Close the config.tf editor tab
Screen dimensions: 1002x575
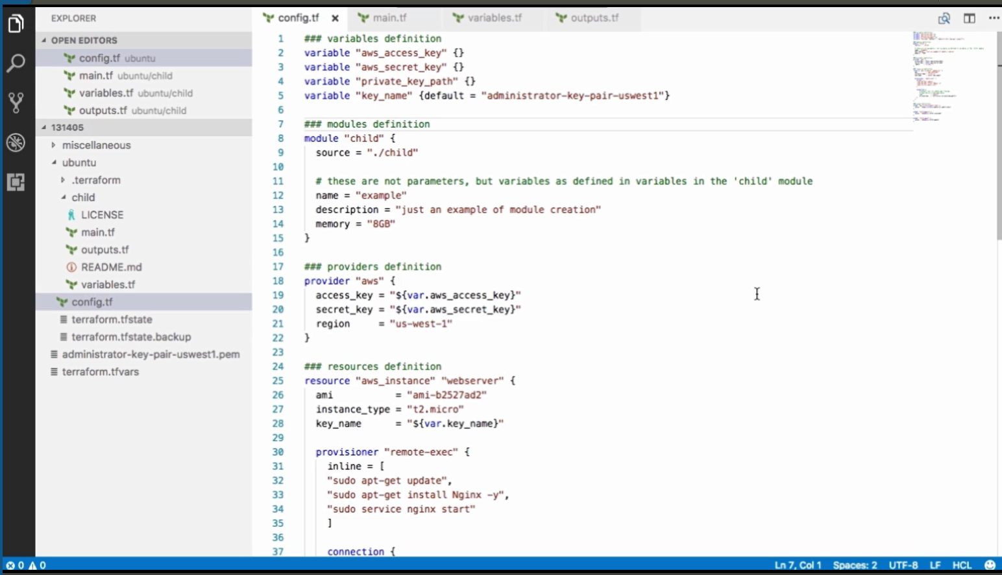[335, 18]
